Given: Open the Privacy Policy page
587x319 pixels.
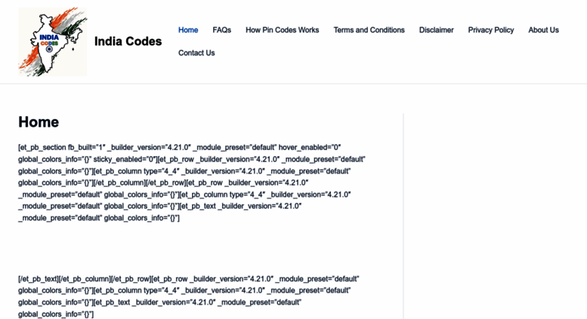Looking at the screenshot, I should click(x=491, y=30).
